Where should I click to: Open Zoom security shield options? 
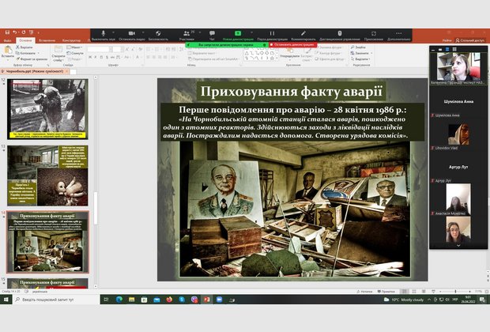pos(158,34)
